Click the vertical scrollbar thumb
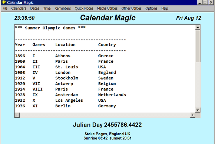Screen dimensions: 215x144 (198, 46)
